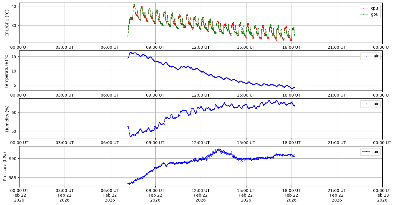Click the highest CPU/GPU temperature peak

(x=134, y=5)
